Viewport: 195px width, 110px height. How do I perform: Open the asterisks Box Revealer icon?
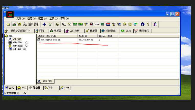pos(97,24)
